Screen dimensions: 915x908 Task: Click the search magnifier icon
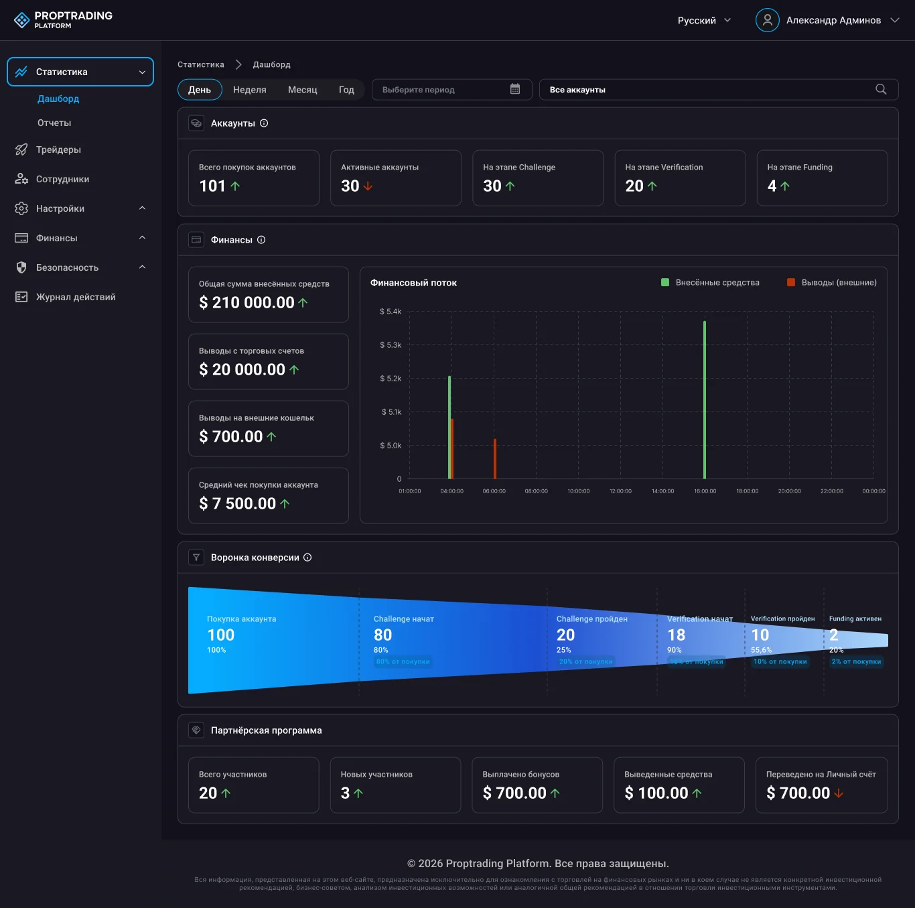[x=881, y=89]
